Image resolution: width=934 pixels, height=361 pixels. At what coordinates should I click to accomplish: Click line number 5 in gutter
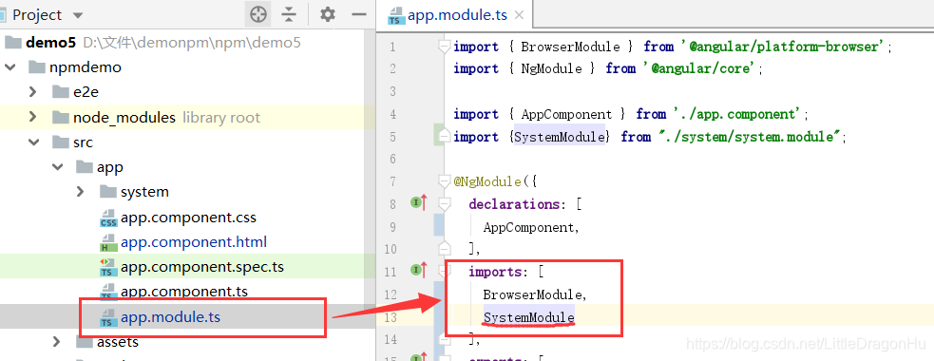click(x=392, y=137)
